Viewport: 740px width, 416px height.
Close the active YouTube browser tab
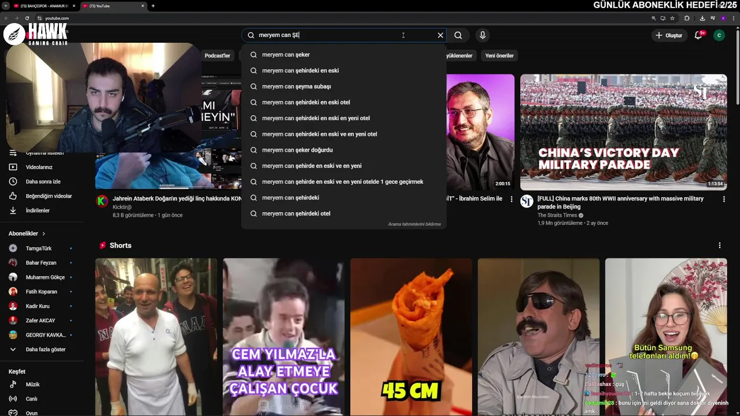143,6
